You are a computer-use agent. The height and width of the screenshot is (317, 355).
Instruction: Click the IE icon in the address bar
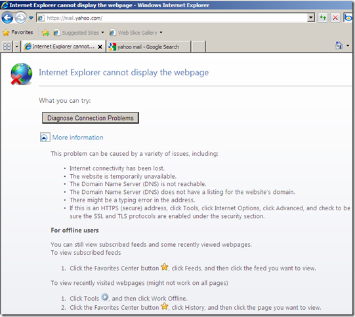pos(41,18)
